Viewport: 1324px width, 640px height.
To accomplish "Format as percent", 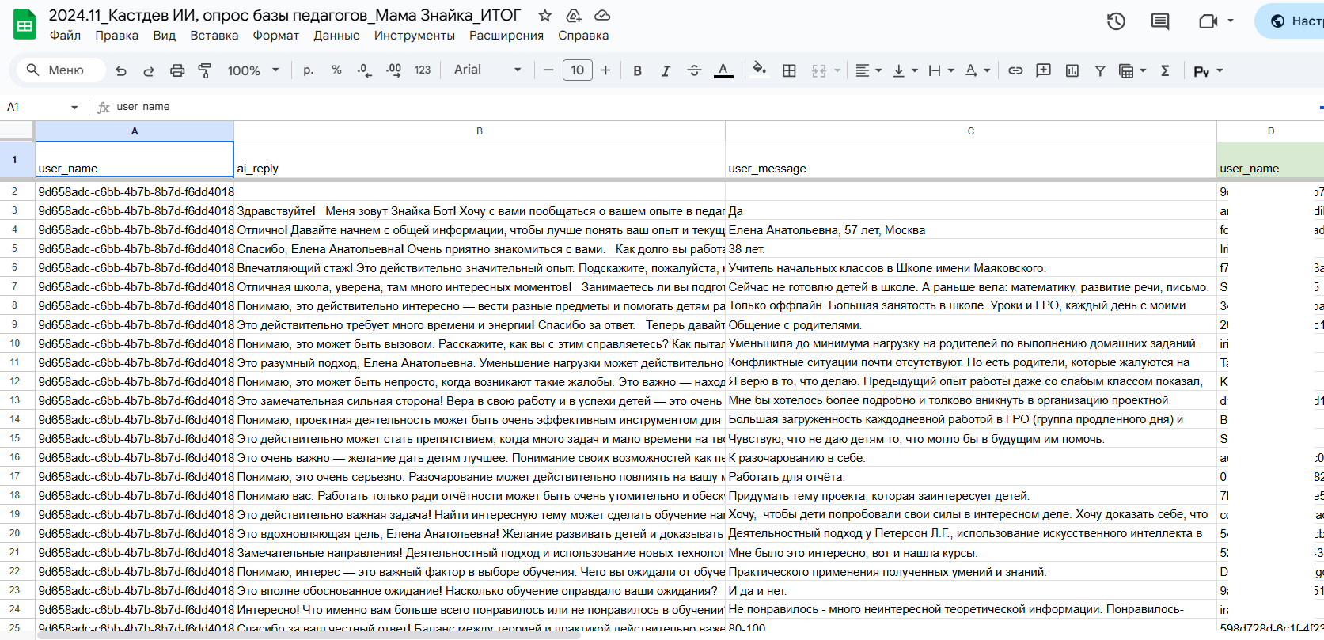I will (x=336, y=70).
